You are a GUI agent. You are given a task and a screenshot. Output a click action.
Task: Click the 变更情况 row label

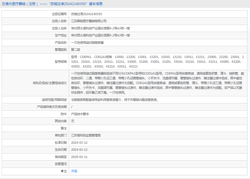click(61, 164)
